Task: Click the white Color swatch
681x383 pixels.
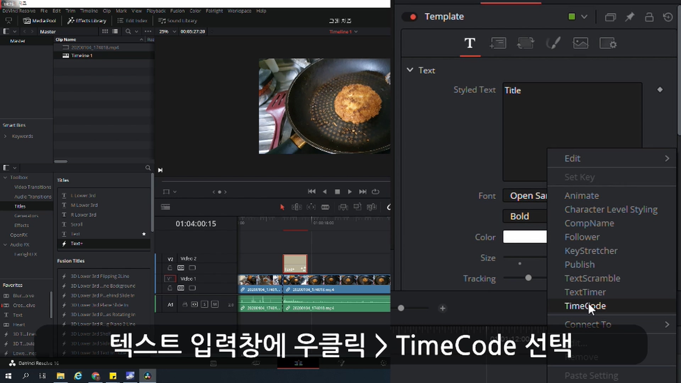Action: pos(525,237)
